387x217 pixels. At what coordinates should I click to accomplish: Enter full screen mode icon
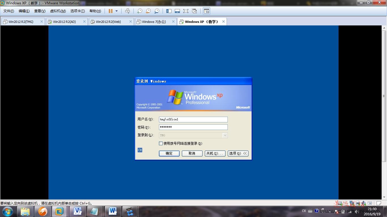coord(186,11)
